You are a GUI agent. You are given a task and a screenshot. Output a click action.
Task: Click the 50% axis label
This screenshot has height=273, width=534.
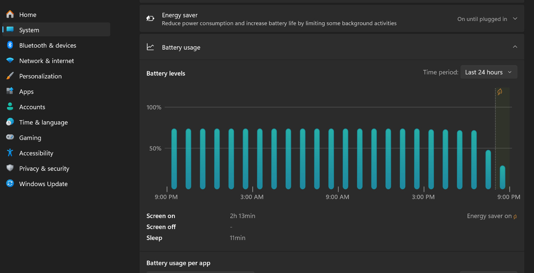pos(155,148)
